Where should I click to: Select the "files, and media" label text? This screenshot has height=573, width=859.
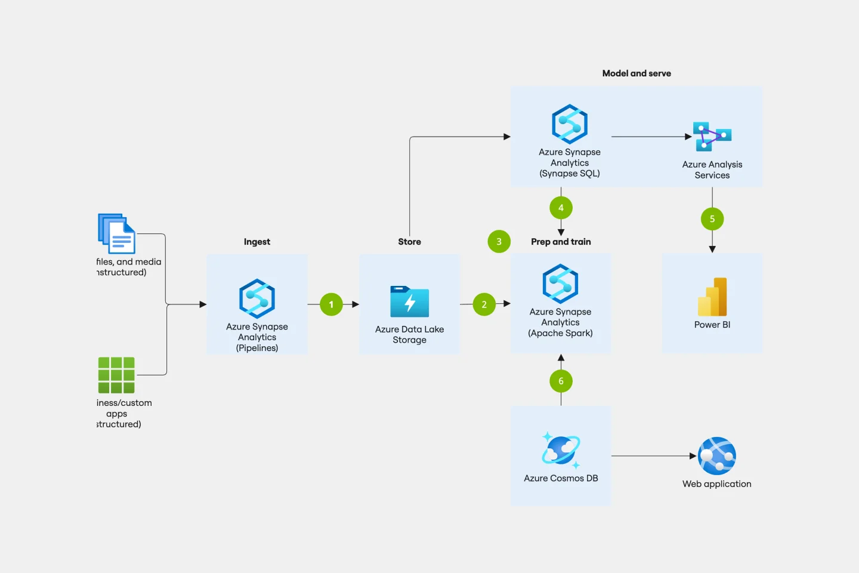(129, 261)
